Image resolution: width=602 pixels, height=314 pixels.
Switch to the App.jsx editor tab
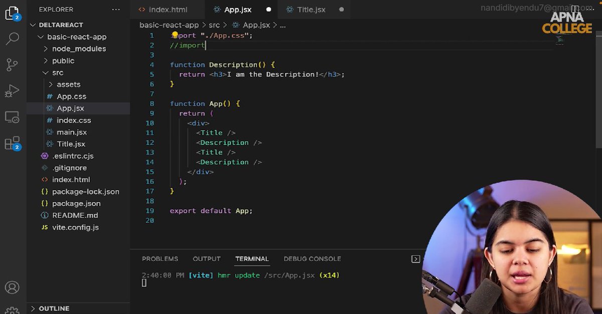pyautogui.click(x=243, y=10)
